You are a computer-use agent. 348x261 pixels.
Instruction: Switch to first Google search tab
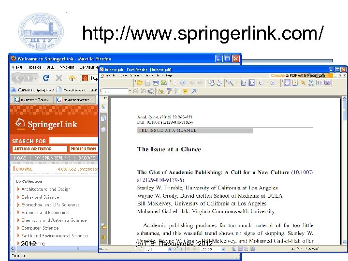pyautogui.click(x=31, y=100)
